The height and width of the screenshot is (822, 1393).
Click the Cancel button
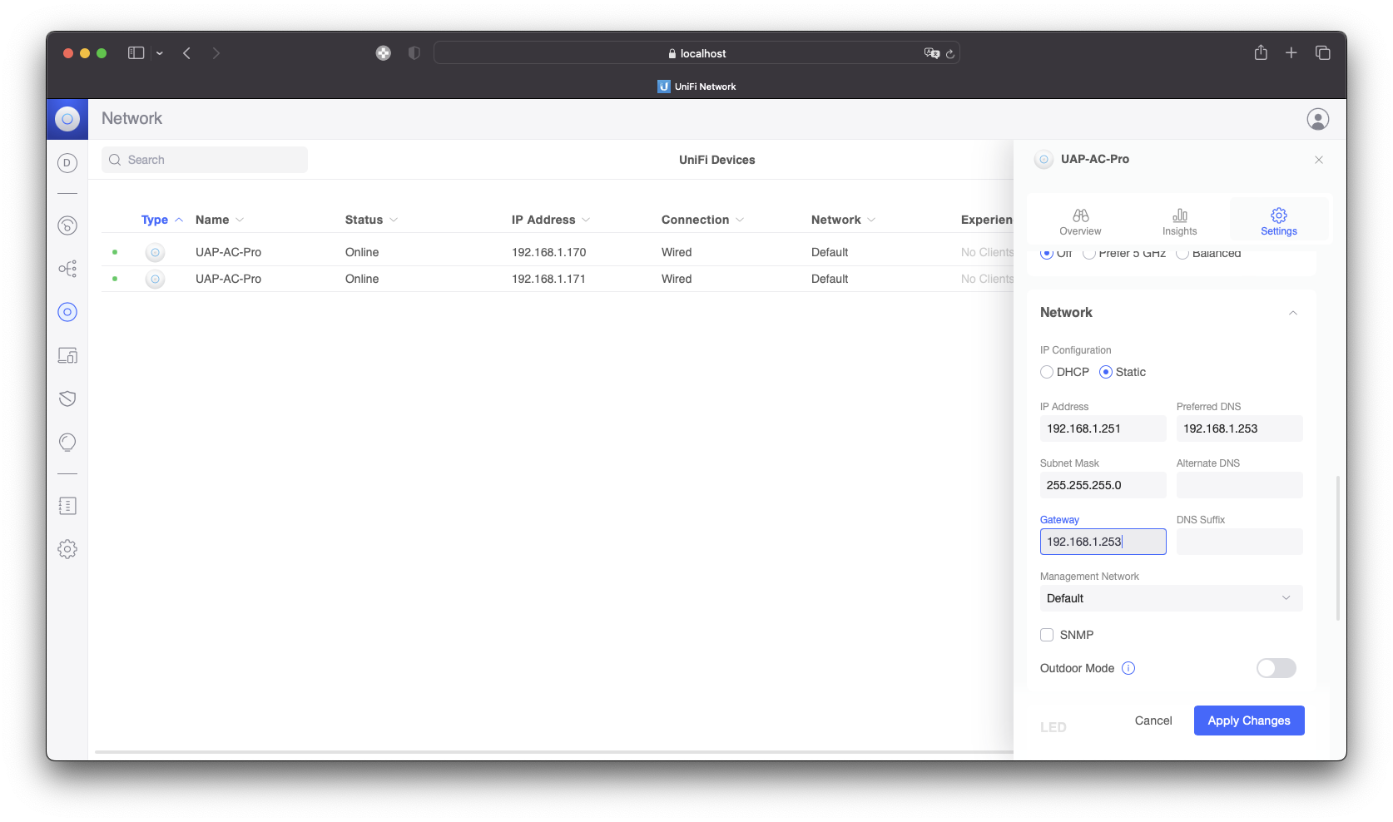[x=1153, y=720]
